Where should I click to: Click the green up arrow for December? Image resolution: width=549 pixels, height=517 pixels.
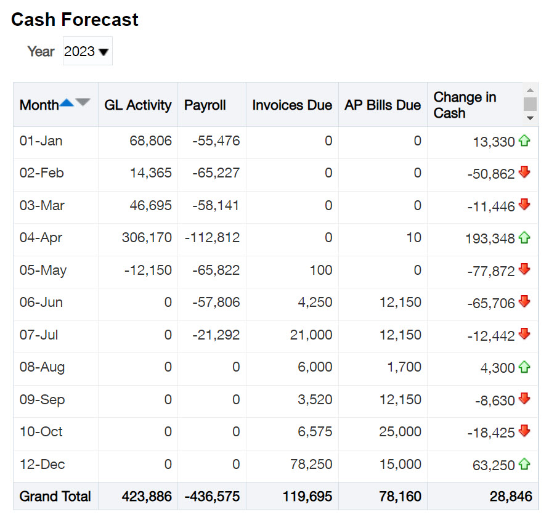[x=524, y=464]
